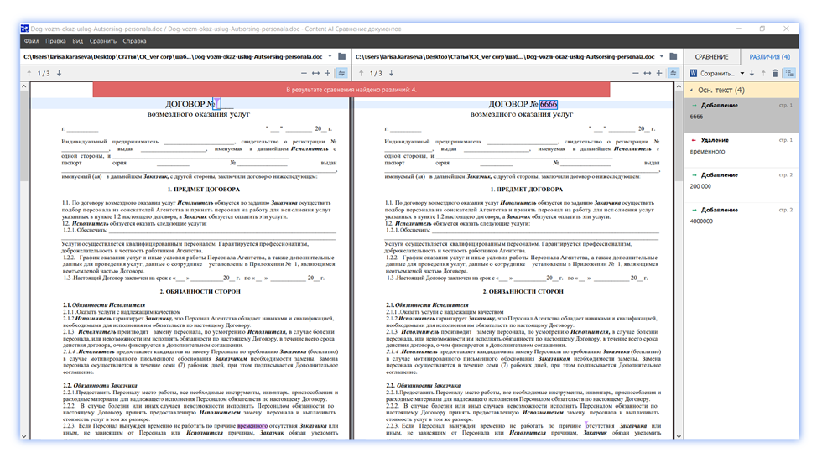Screen dimensions: 817x458
Task: Click the red banner reporting 4 differences
Action: tap(351, 90)
